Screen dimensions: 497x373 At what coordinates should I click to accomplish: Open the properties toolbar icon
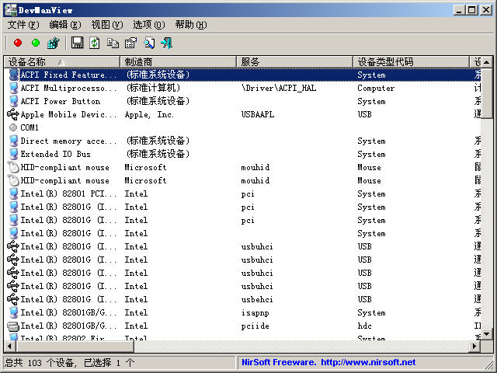130,44
